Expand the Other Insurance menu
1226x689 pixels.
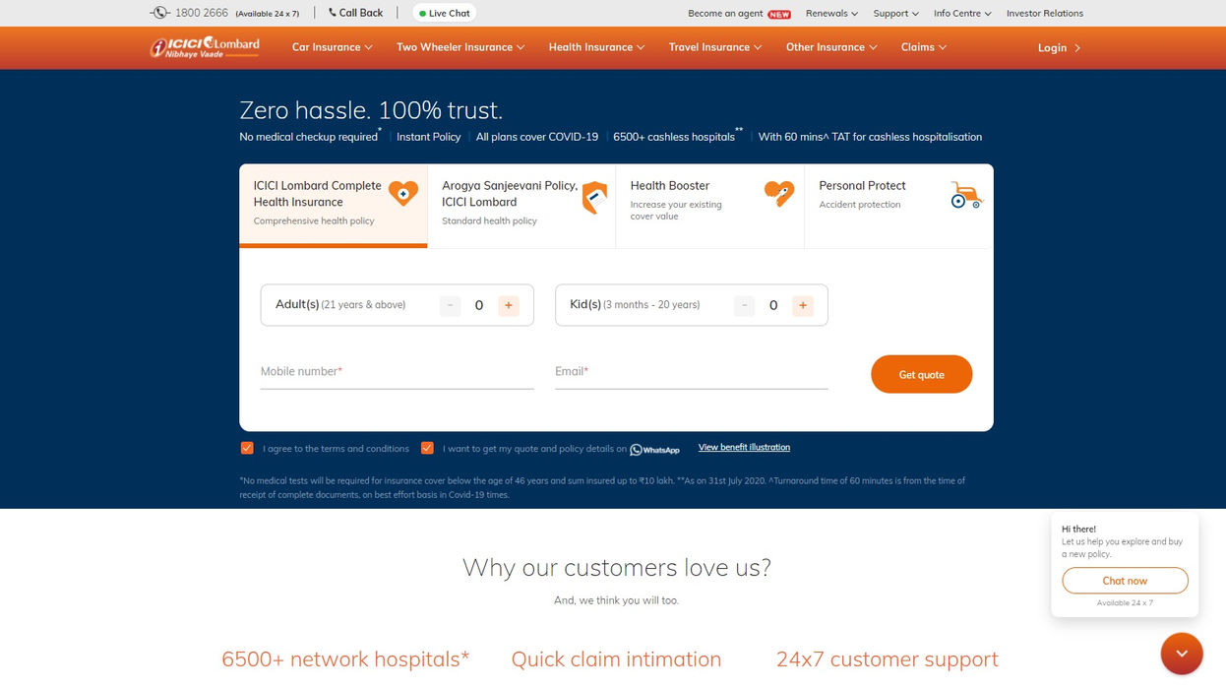click(831, 47)
